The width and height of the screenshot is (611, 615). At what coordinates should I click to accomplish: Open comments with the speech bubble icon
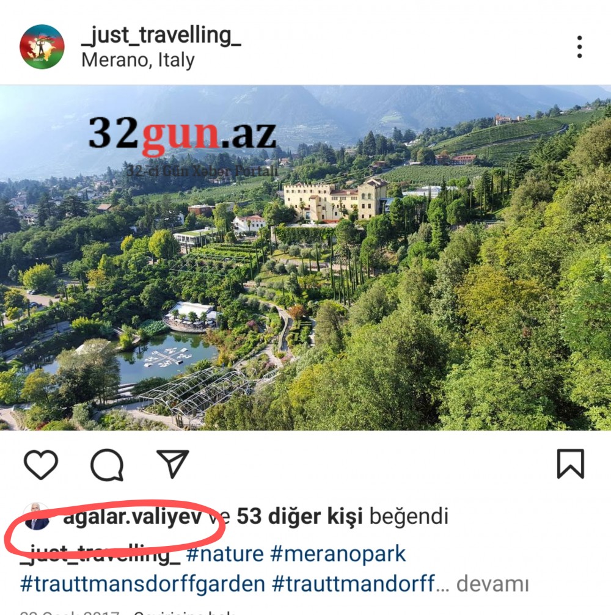click(107, 464)
